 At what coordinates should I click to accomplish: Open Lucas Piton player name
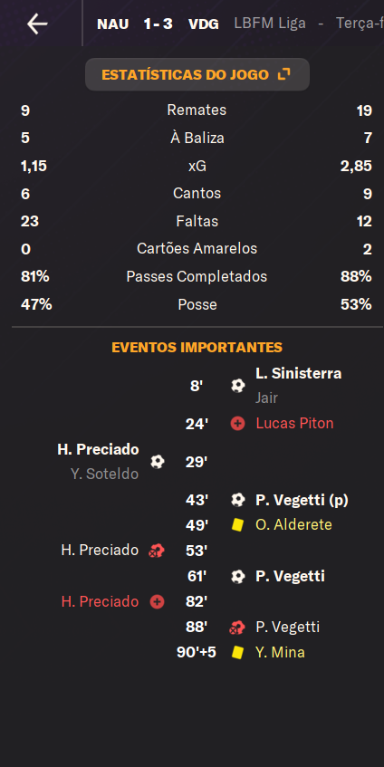coord(294,424)
